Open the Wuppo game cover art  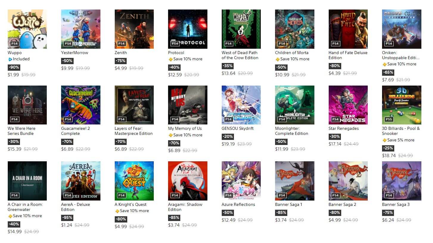[27, 29]
